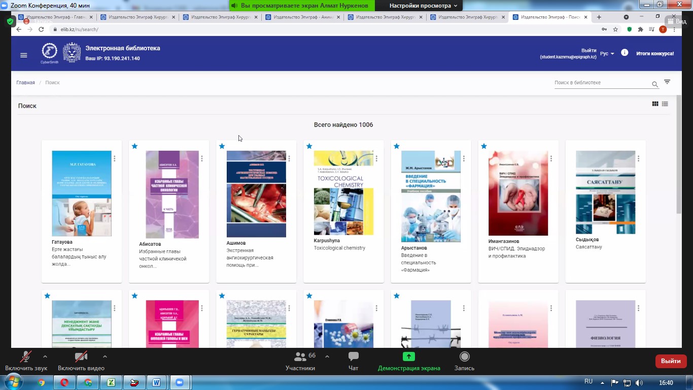693x390 pixels.
Task: Switch to list view layout
Action: (665, 104)
